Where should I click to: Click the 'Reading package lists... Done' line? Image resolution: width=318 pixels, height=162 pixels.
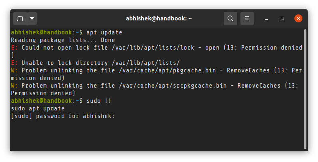(x=63, y=40)
